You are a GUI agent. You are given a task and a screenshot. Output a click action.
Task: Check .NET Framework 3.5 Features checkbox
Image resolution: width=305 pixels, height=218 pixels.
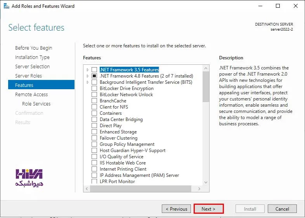[94, 69]
